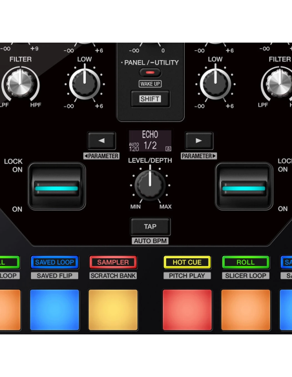Select the SAVED LOOP pad mode
Viewport: 292px width, 377px height.
point(55,262)
